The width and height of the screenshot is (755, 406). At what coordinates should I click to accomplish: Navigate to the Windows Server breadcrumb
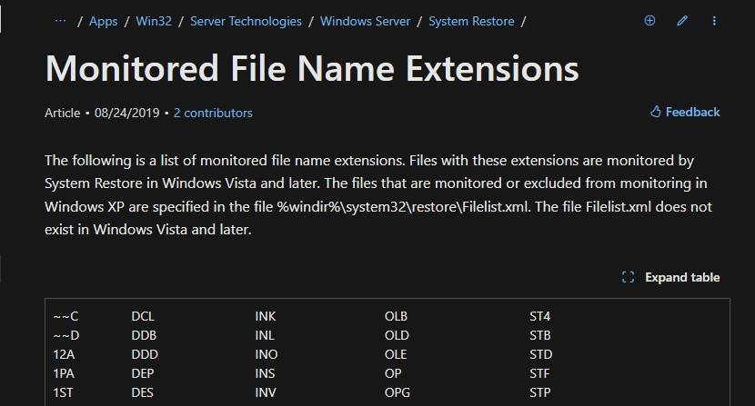[365, 21]
